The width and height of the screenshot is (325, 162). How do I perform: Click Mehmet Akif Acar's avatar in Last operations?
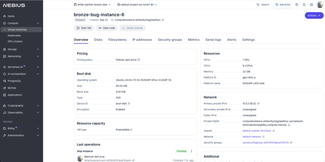[80, 158]
